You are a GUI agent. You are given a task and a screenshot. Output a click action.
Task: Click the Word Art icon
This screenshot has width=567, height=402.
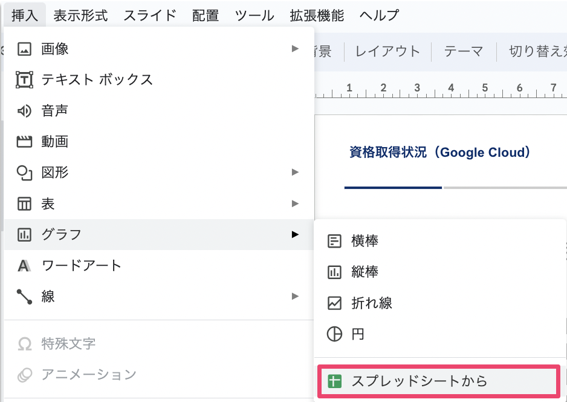(x=24, y=265)
